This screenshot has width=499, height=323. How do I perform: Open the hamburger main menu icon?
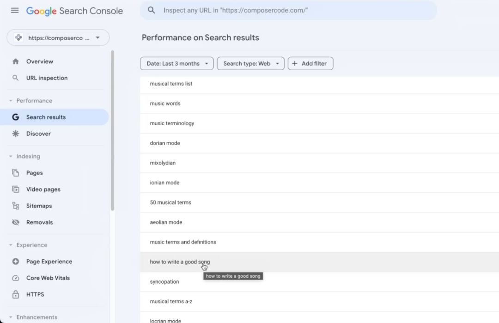click(15, 10)
